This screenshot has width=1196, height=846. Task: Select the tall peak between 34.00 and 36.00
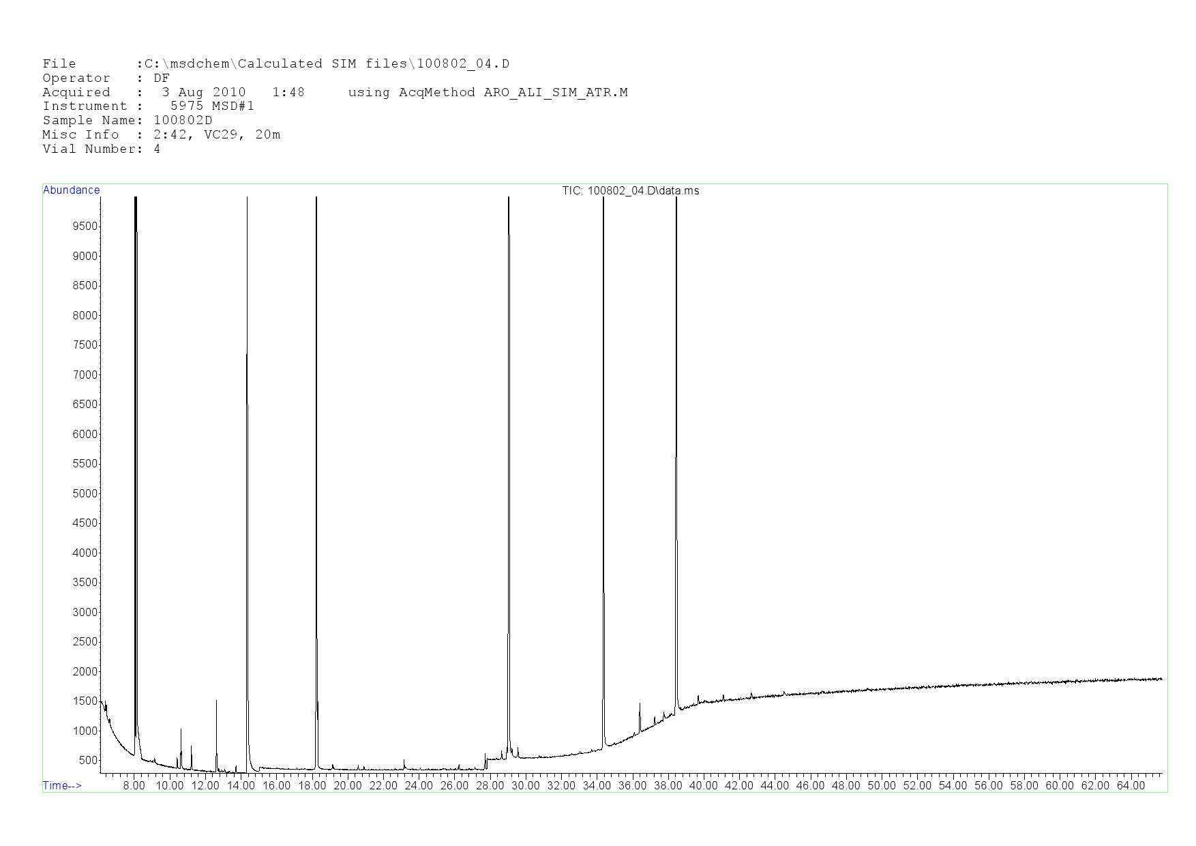tap(603, 409)
